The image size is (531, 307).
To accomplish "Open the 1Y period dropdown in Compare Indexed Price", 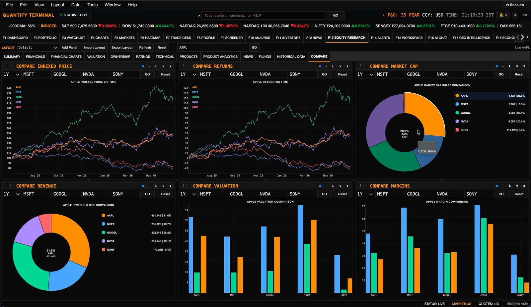I will tap(12, 74).
